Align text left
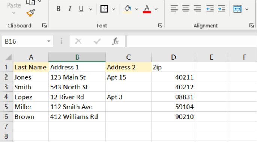 [x=174, y=9]
